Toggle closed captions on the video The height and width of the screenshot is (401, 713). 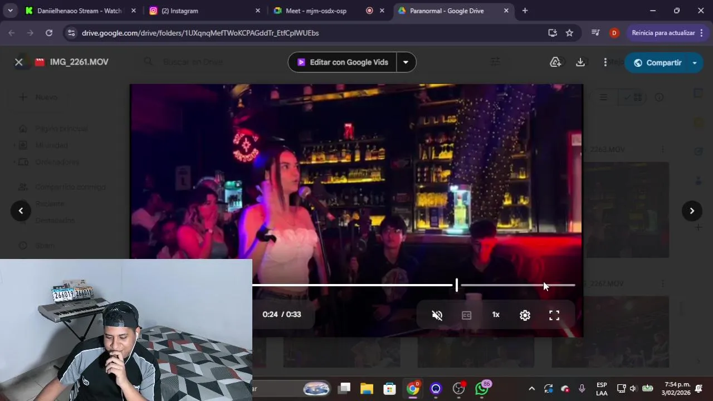[467, 315]
